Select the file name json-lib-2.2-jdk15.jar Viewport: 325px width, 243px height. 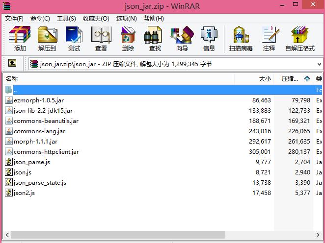point(43,111)
